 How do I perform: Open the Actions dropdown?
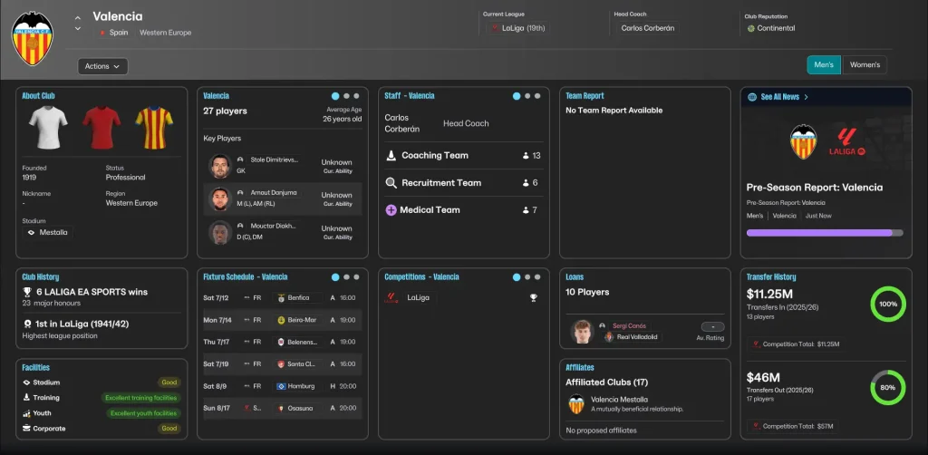pyautogui.click(x=102, y=66)
